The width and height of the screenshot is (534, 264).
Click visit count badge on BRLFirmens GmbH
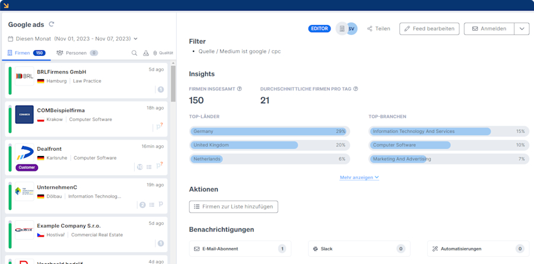tap(161, 90)
